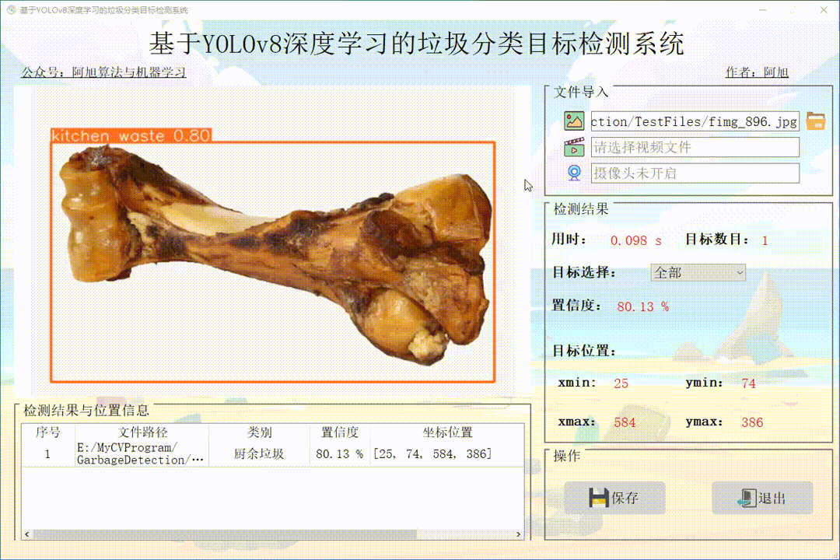
Task: Click the 厨余垃圾 category cell in the table
Action: click(261, 453)
